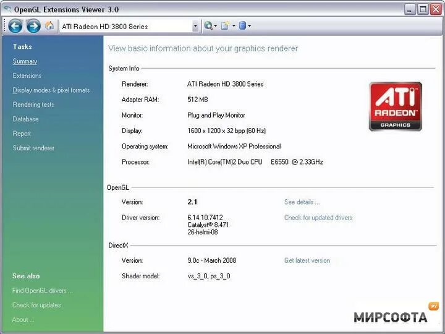The image size is (445, 334).
Task: Click the See also sidebar heading
Action: click(x=26, y=276)
